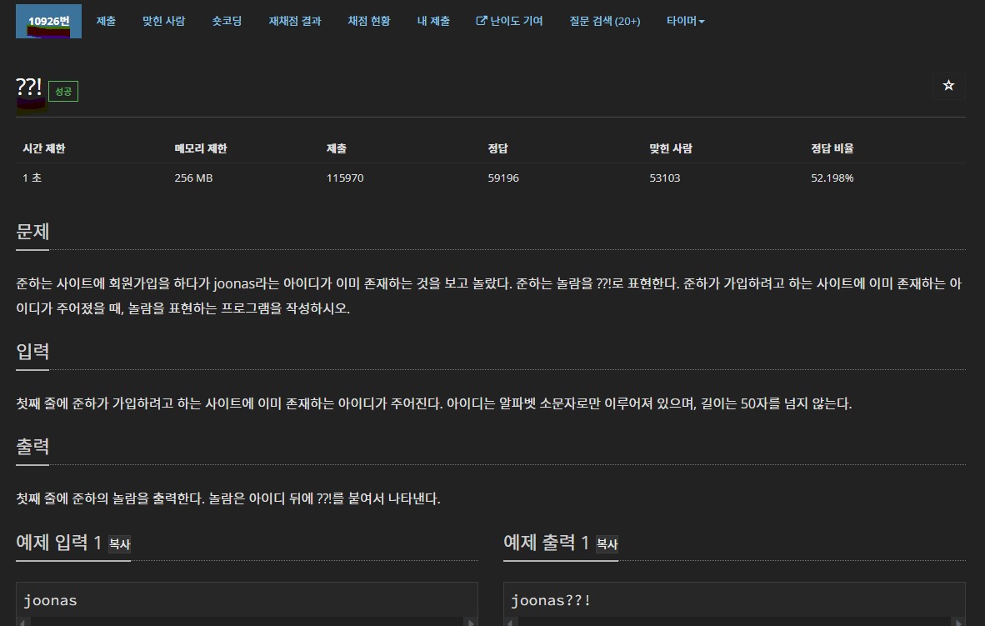This screenshot has height=626, width=985.
Task: Click the sample output text joonas??!
Action: coord(550,600)
